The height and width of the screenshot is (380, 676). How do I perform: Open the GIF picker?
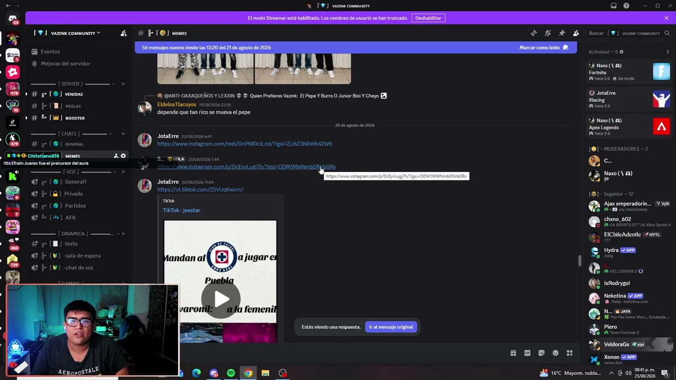pos(527,353)
